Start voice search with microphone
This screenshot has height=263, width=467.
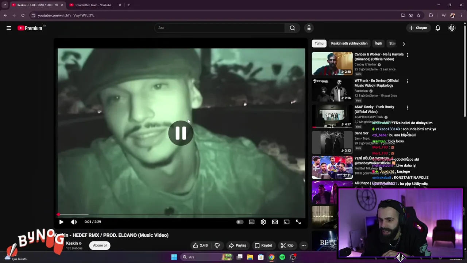(x=309, y=28)
